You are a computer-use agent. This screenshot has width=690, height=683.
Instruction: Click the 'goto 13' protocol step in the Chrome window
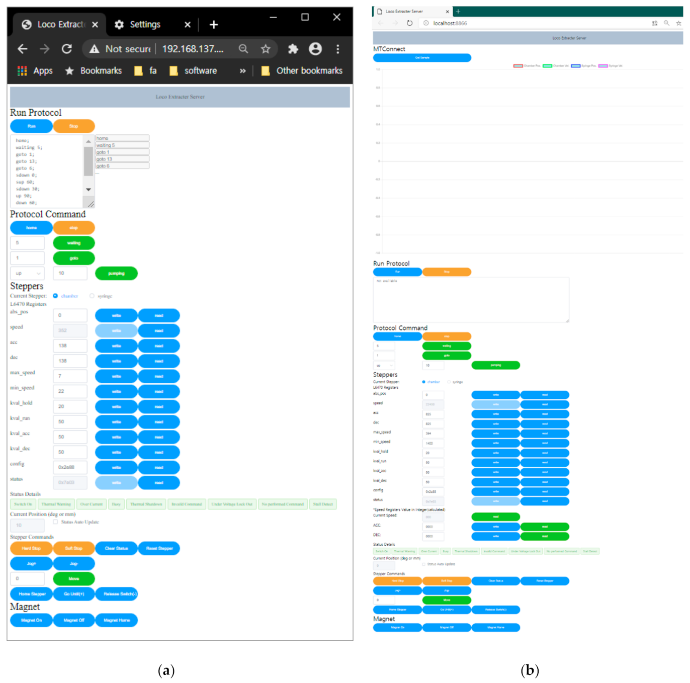point(122,159)
